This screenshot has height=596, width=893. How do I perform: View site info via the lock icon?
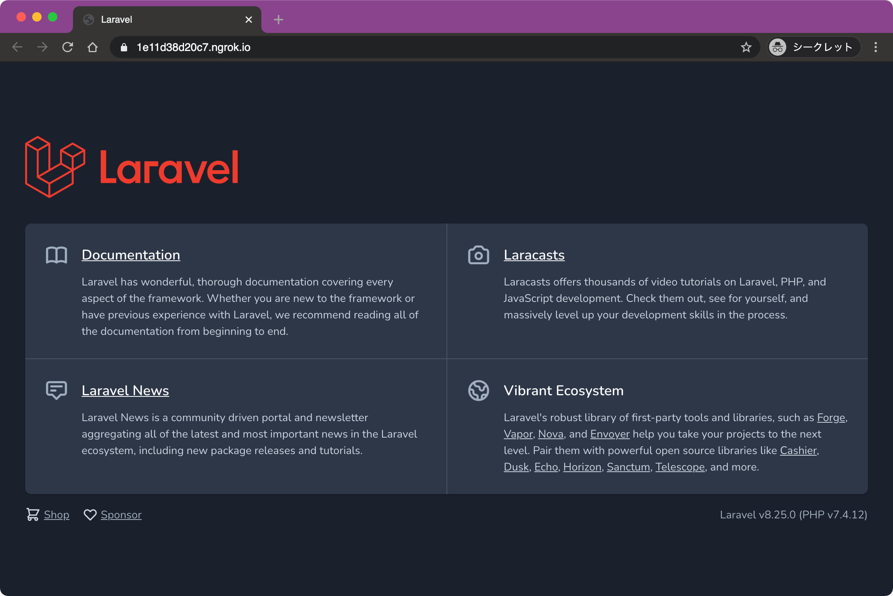click(x=124, y=47)
